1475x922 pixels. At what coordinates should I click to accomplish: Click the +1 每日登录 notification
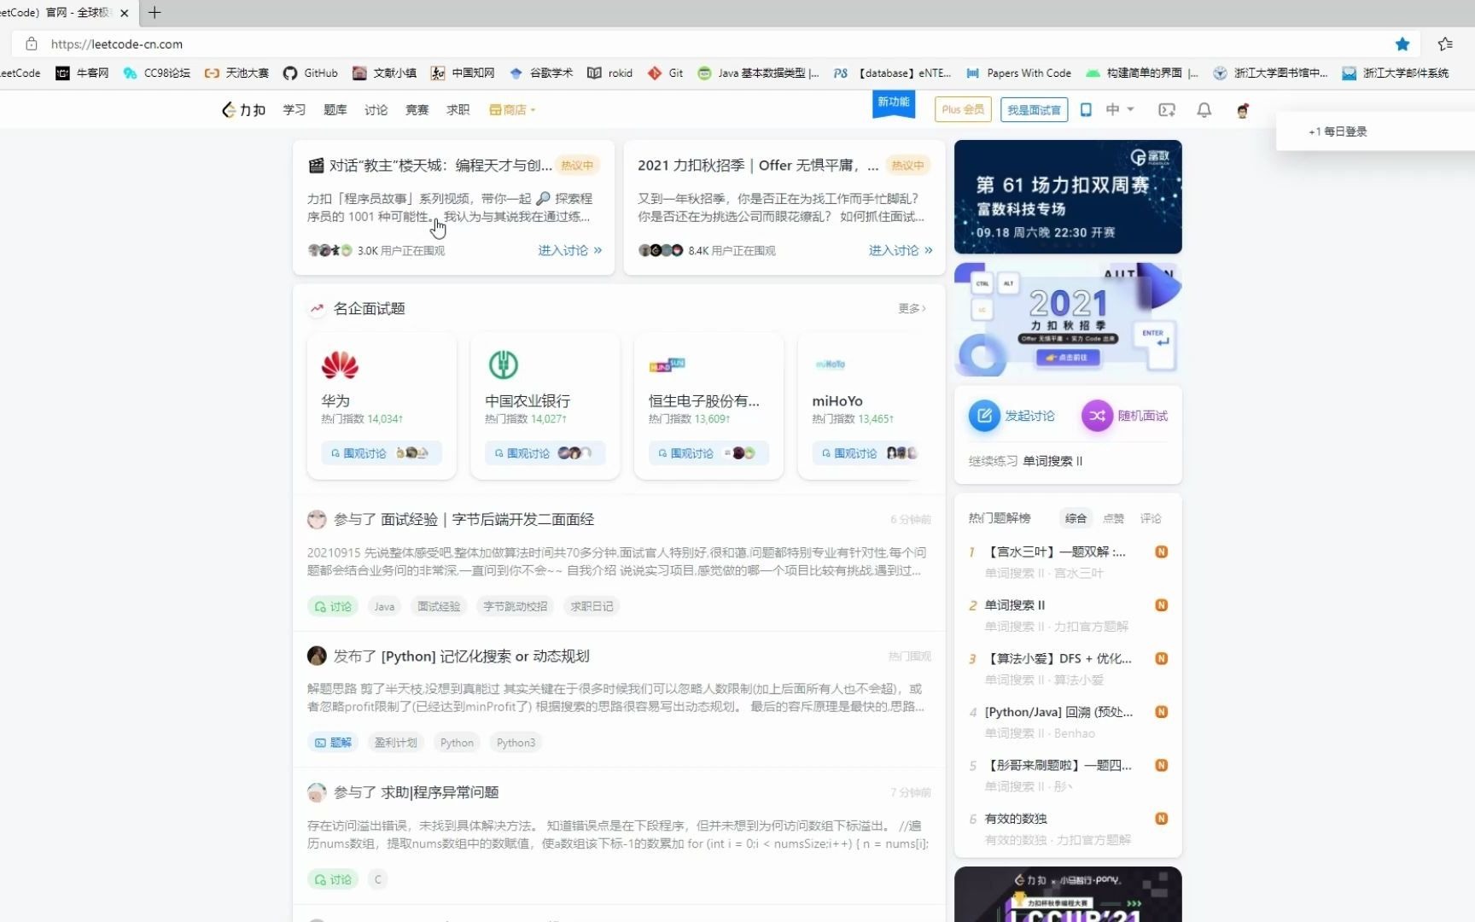coord(1375,131)
